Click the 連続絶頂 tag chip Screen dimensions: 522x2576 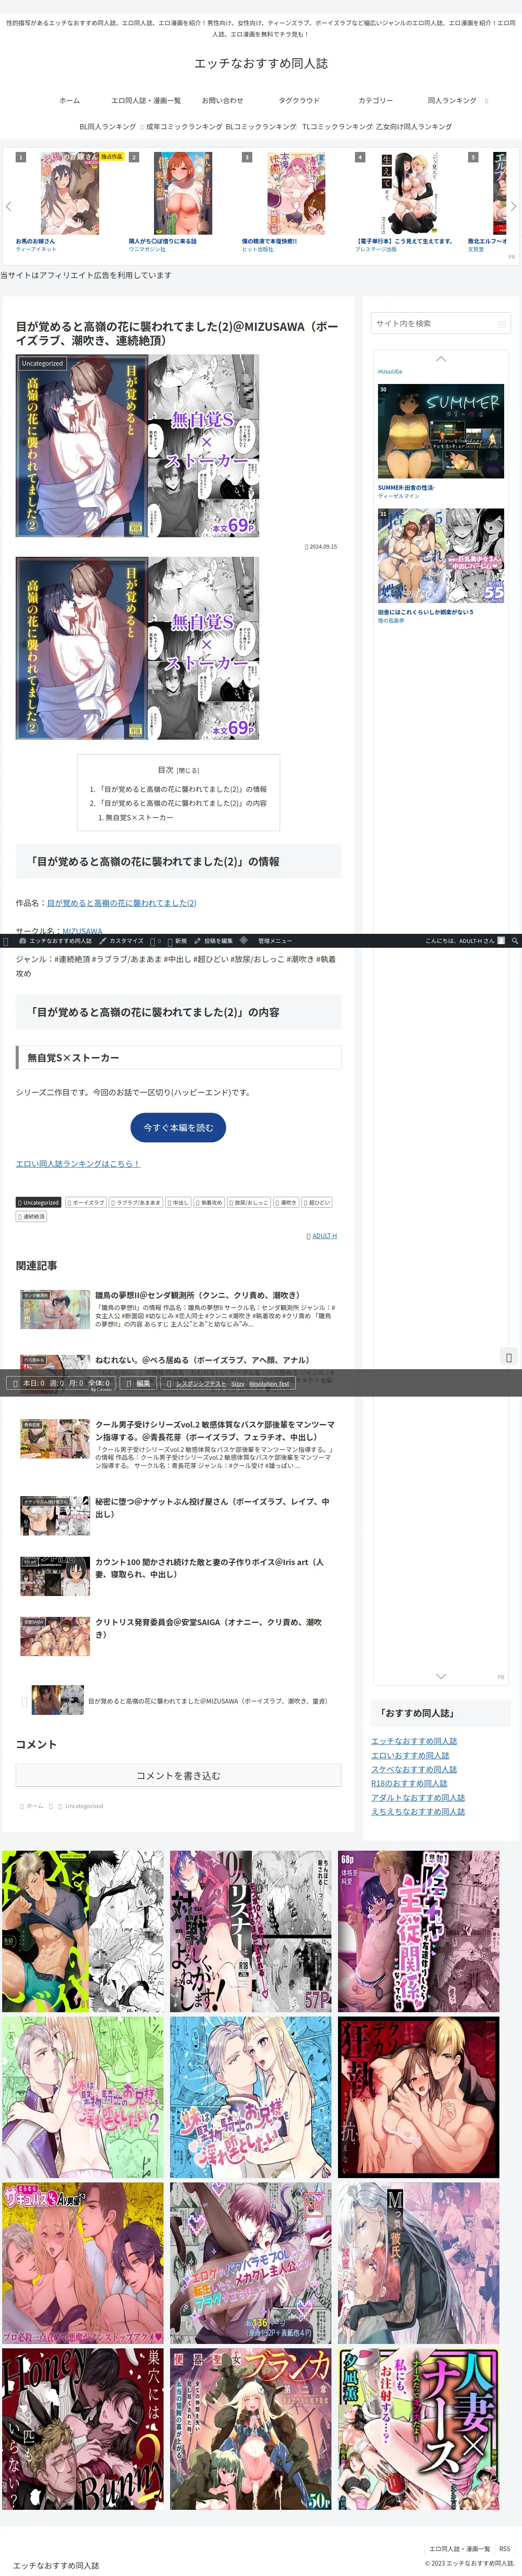(31, 1217)
